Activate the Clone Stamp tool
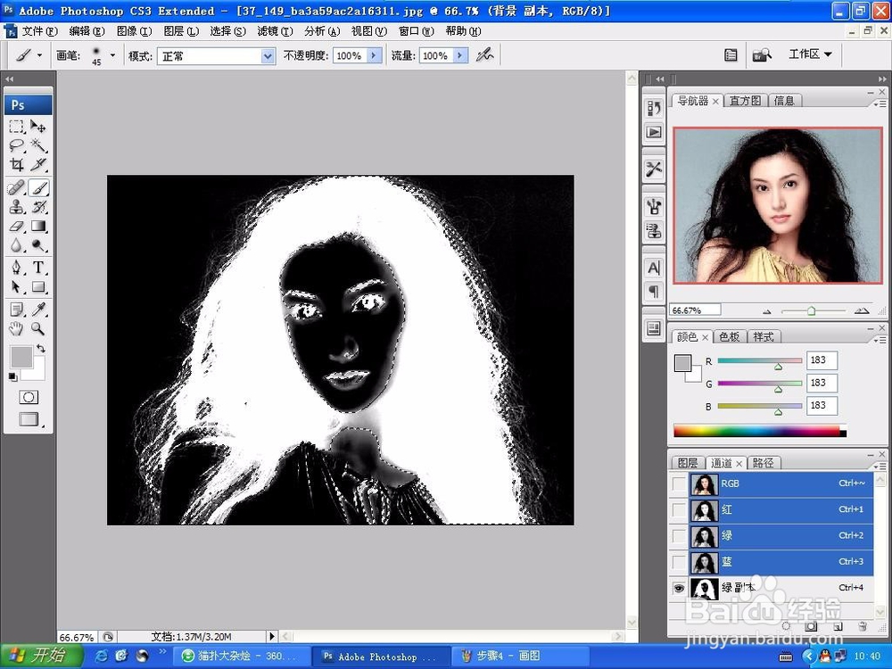 15,207
